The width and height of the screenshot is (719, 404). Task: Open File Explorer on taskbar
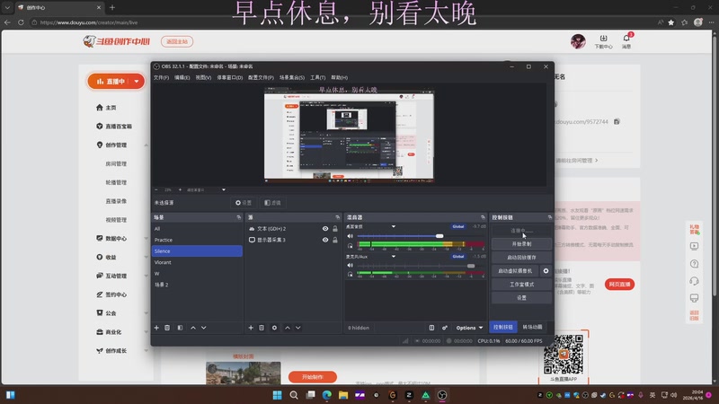(x=343, y=395)
